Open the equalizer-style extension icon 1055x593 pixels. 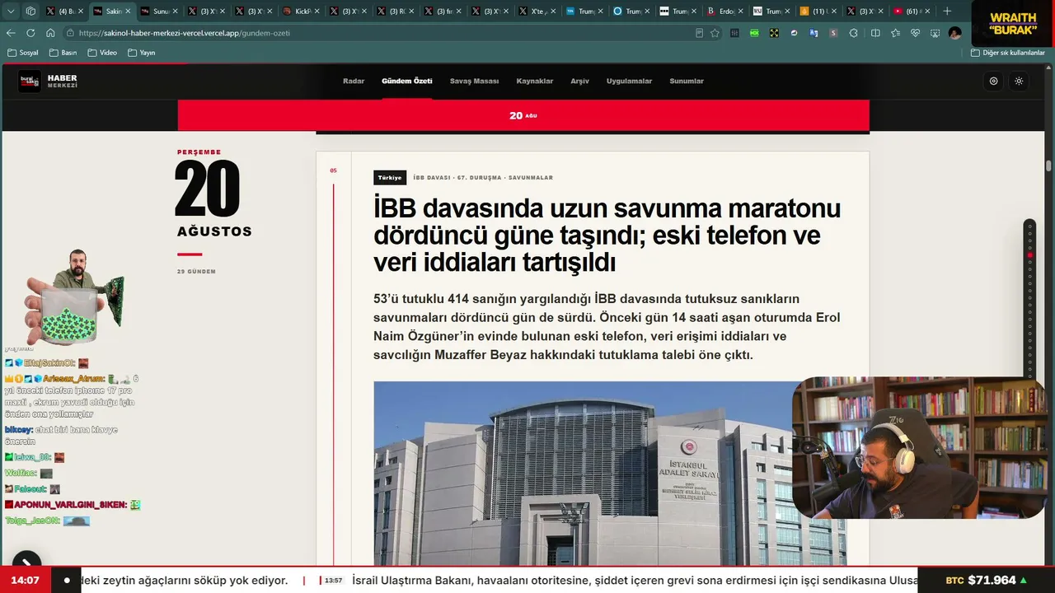734,33
